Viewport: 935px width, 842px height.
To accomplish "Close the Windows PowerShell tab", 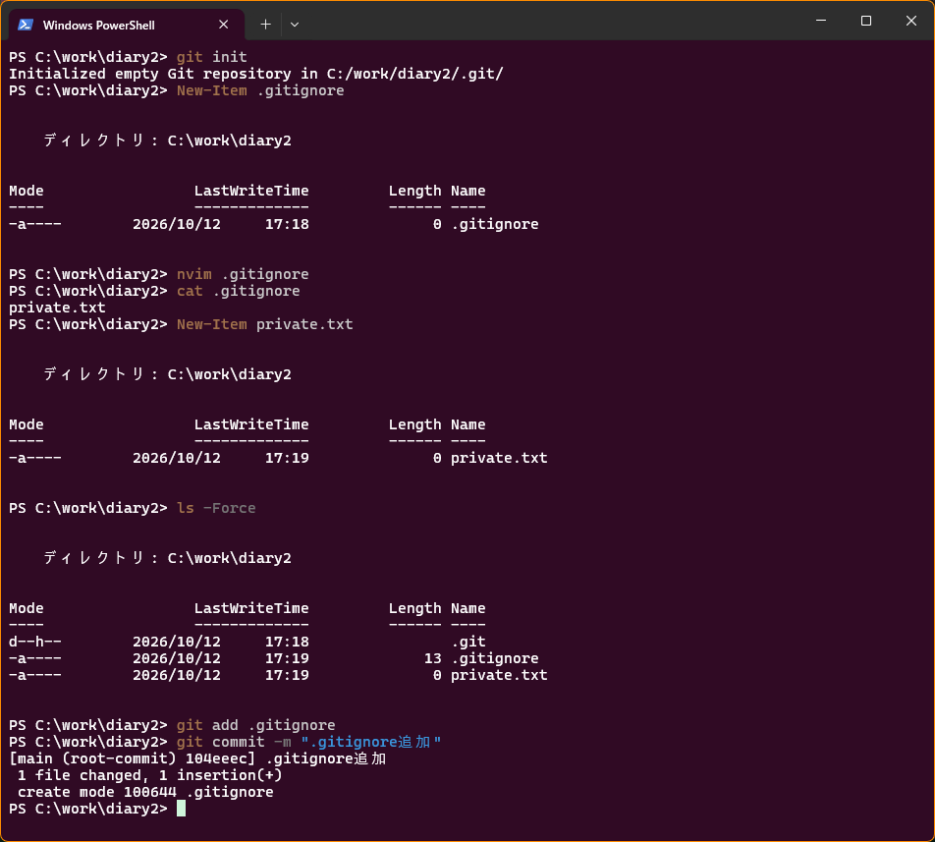I will coord(224,25).
